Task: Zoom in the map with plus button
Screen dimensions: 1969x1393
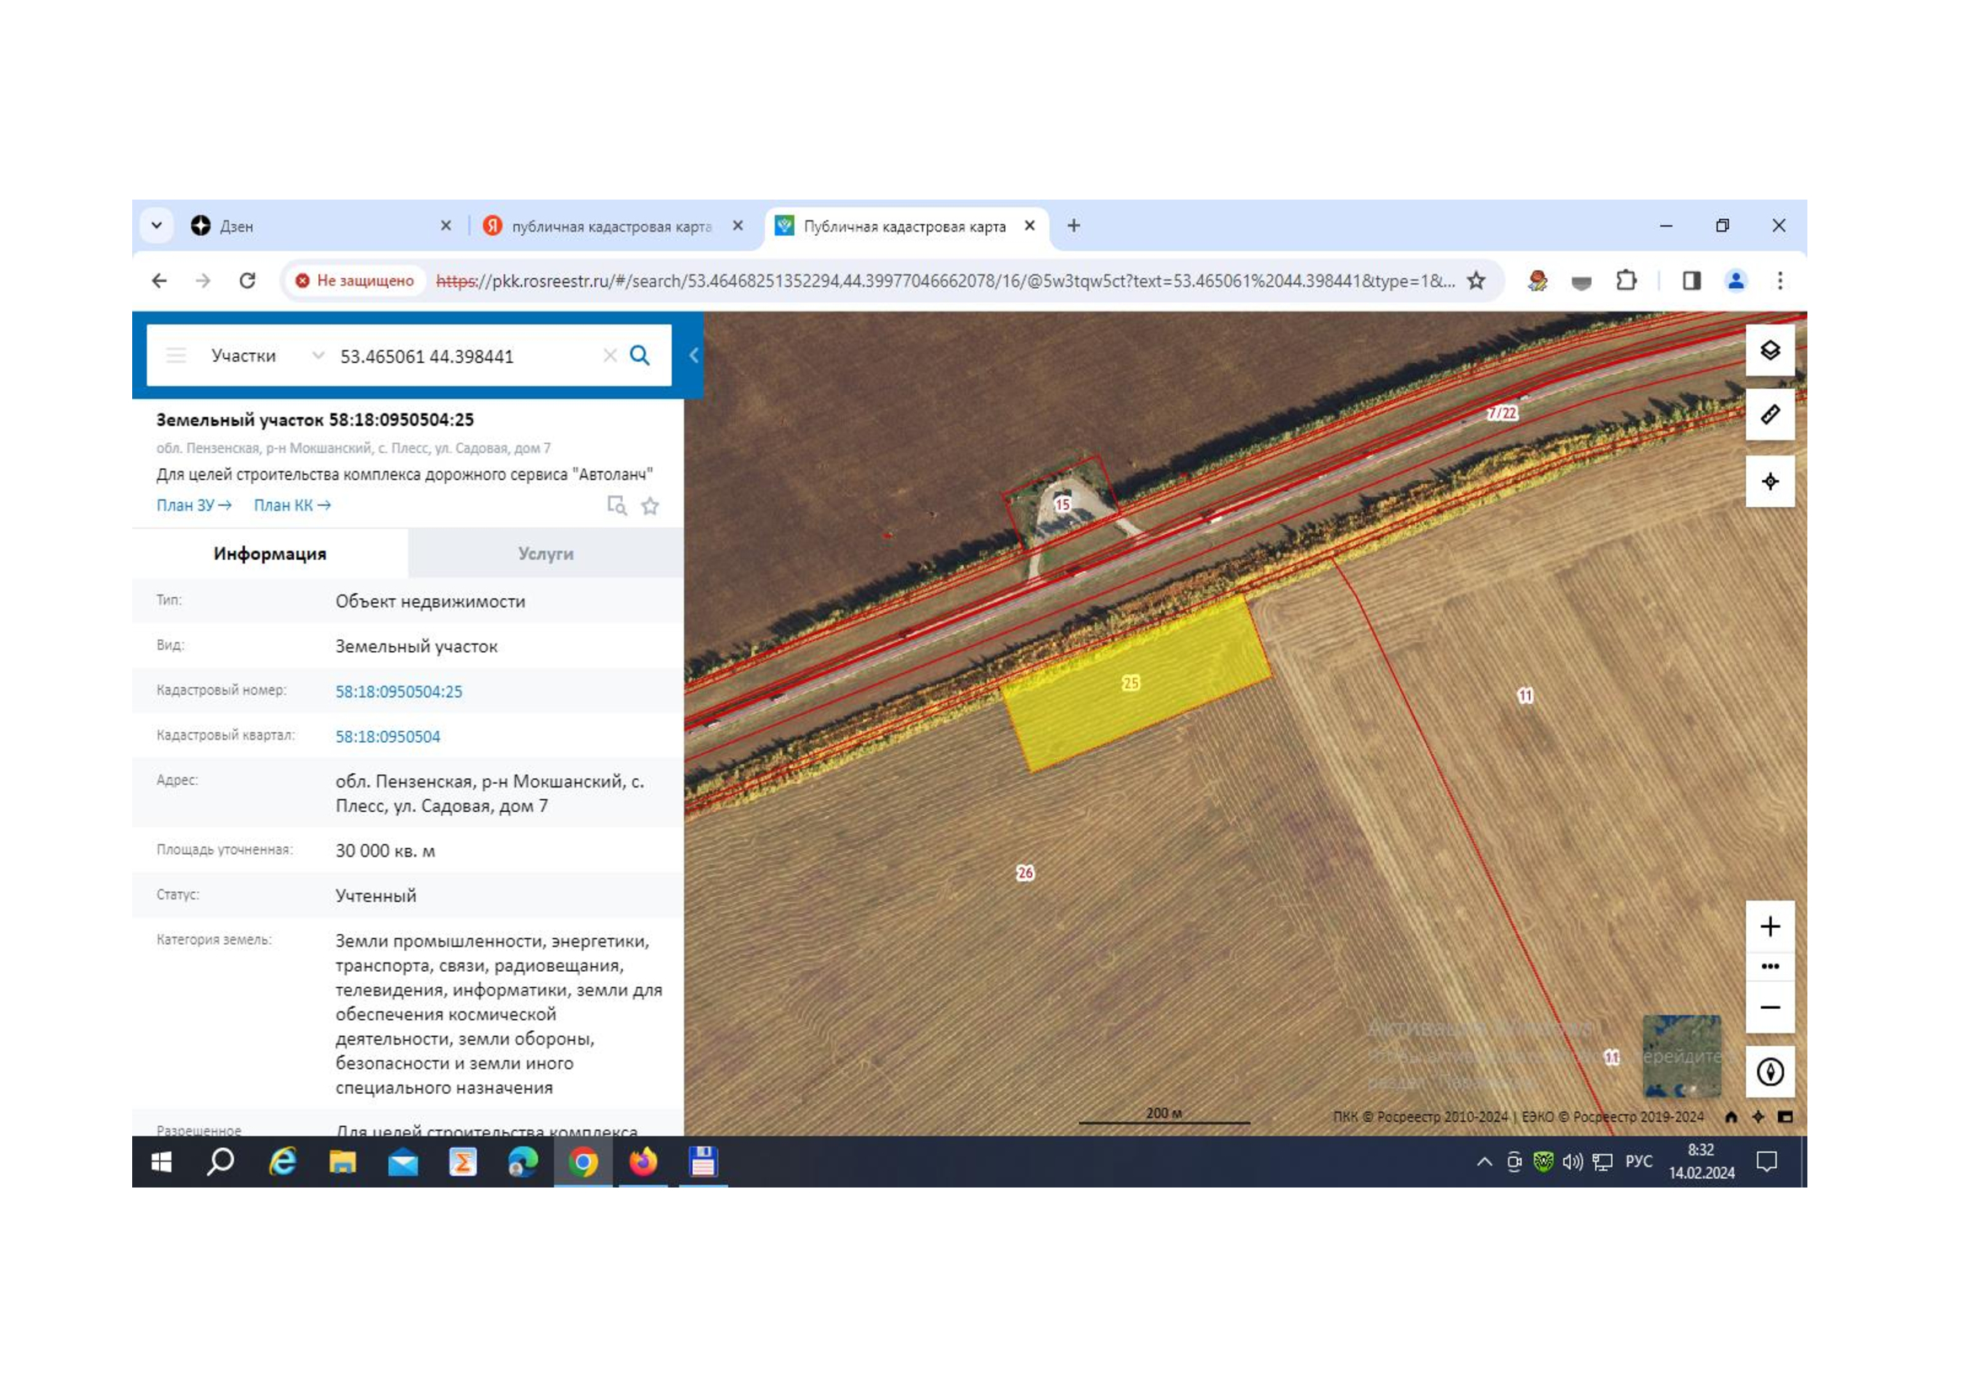Action: (x=1769, y=926)
